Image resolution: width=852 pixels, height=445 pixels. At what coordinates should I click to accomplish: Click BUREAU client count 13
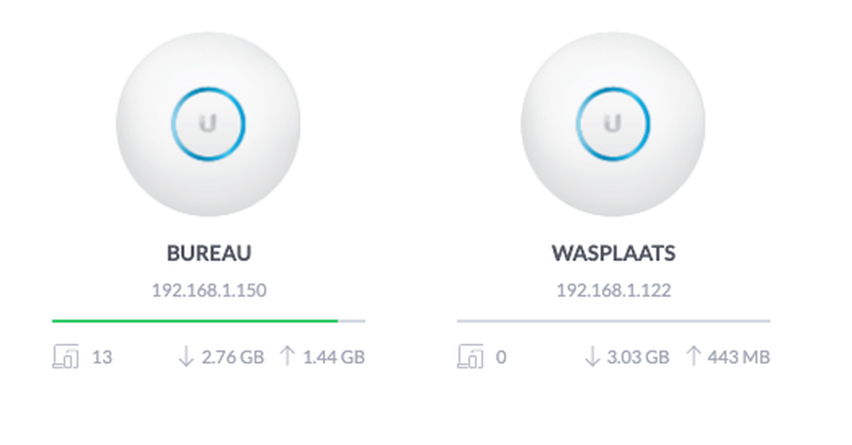point(102,357)
